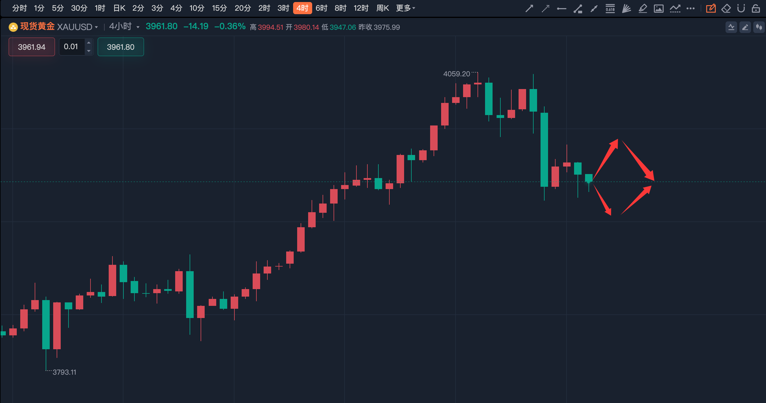Choose the Fibonacci 0.618 retracement tool
Viewport: 766px width, 403px height.
pos(610,8)
